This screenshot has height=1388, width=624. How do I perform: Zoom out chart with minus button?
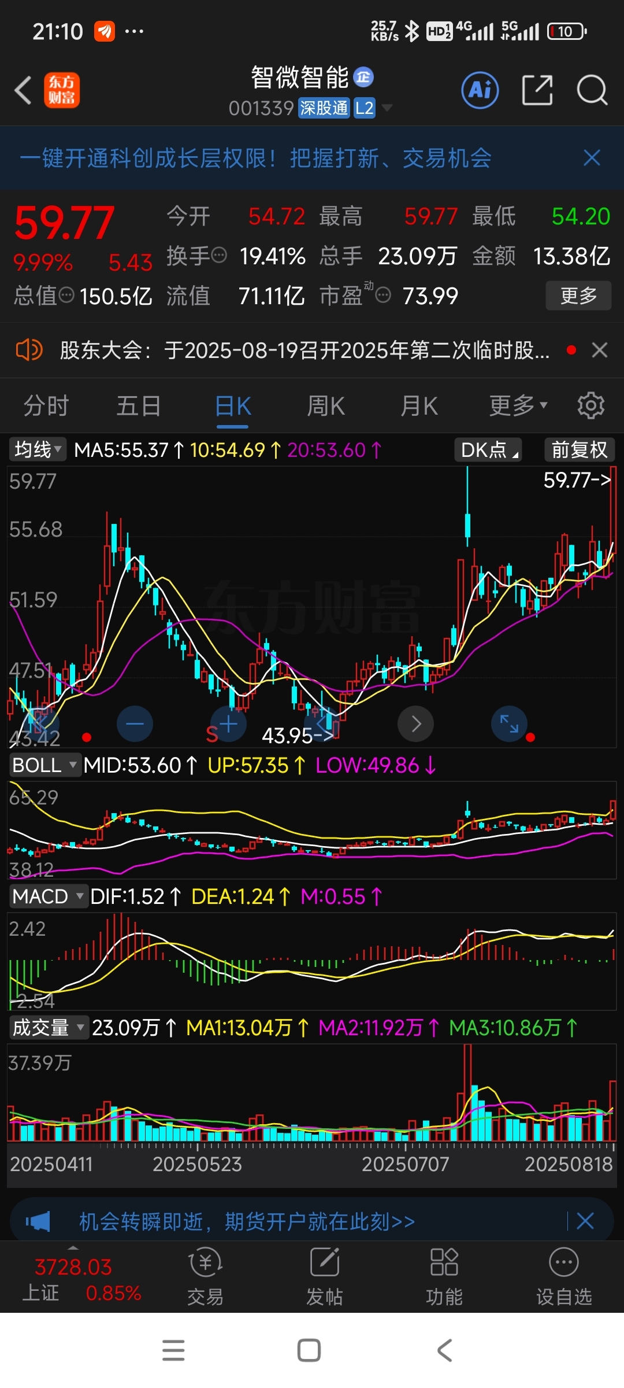(x=135, y=723)
